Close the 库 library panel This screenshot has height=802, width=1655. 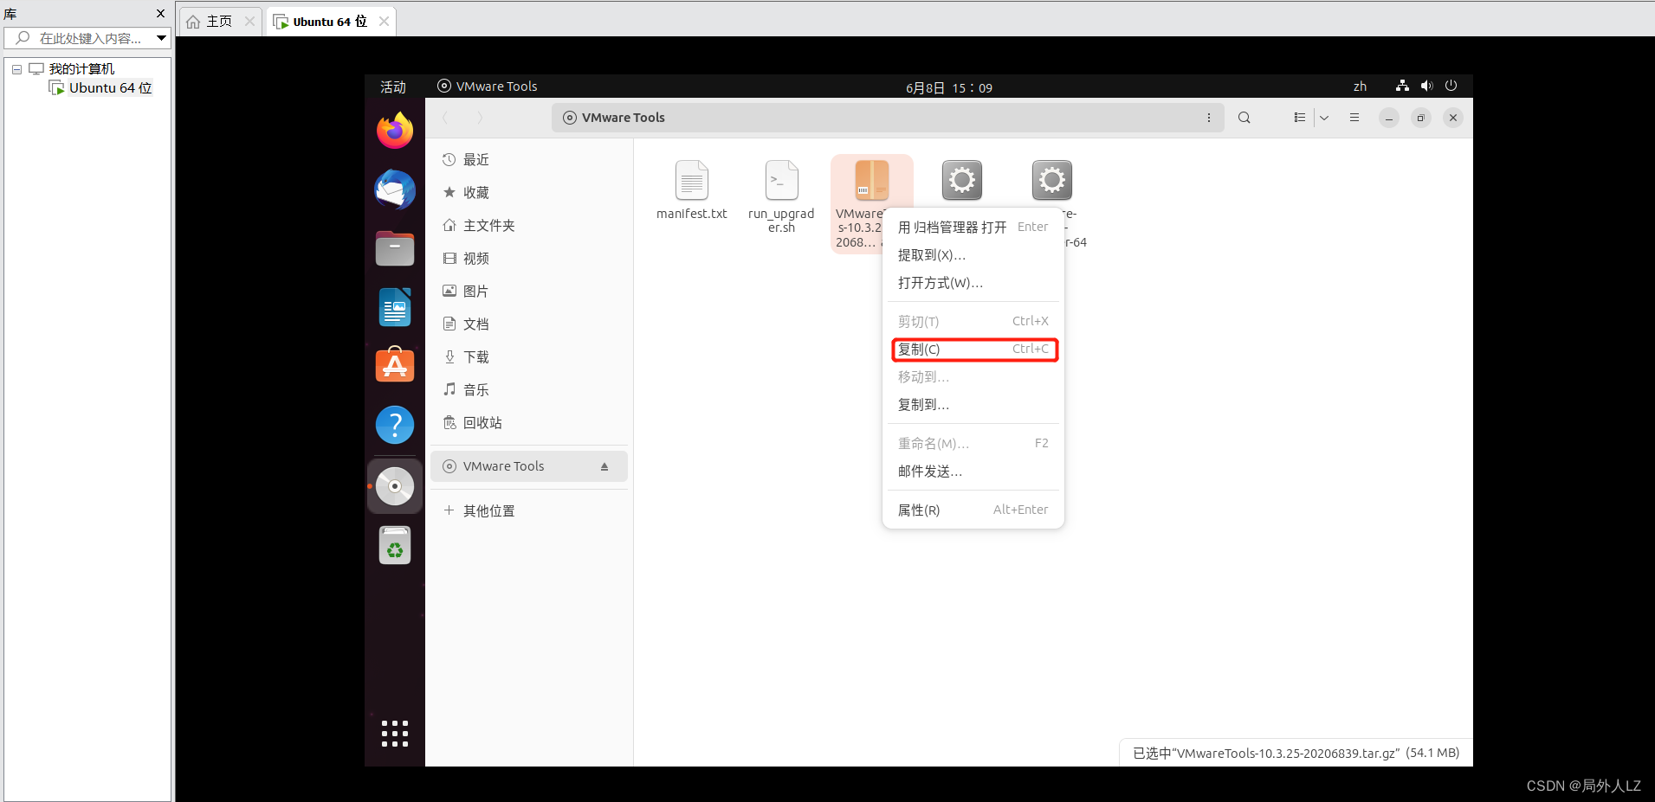tap(160, 13)
